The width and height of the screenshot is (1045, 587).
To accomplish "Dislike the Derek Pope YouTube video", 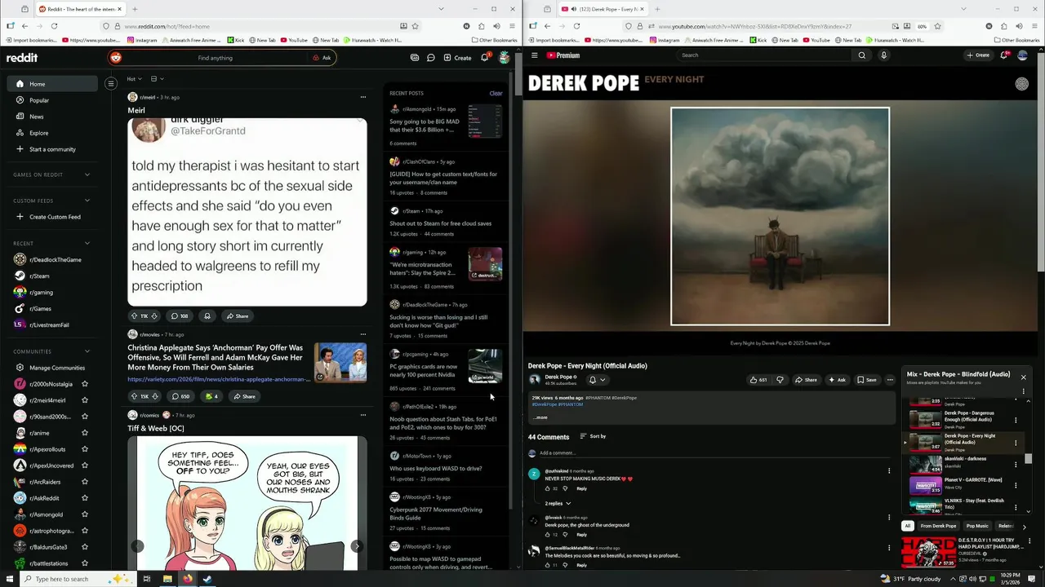I will click(x=780, y=380).
